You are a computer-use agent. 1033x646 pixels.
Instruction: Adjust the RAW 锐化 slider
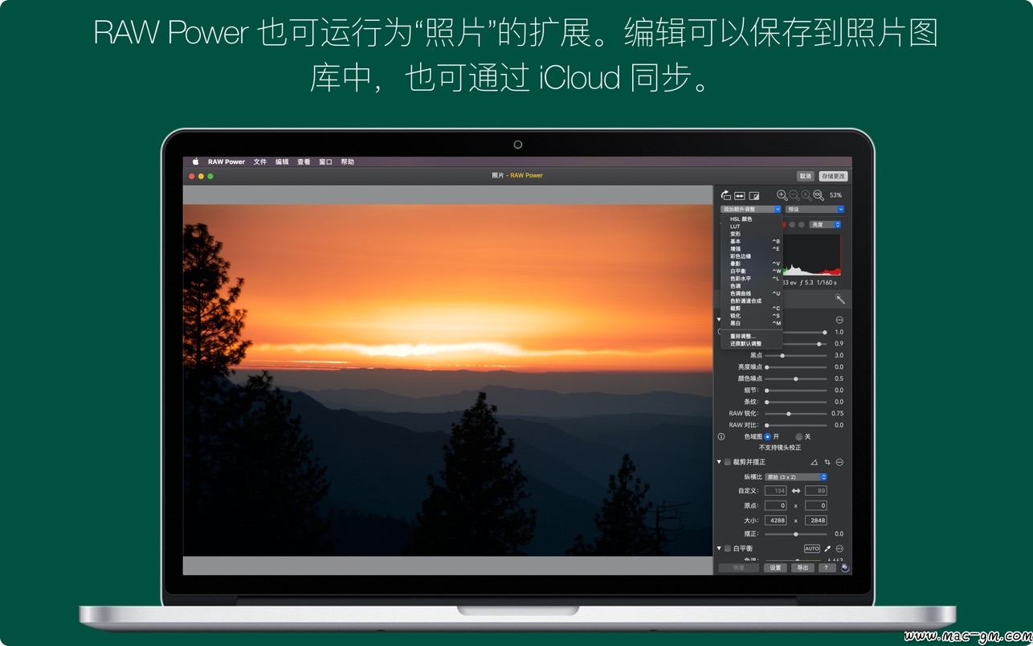pos(796,414)
